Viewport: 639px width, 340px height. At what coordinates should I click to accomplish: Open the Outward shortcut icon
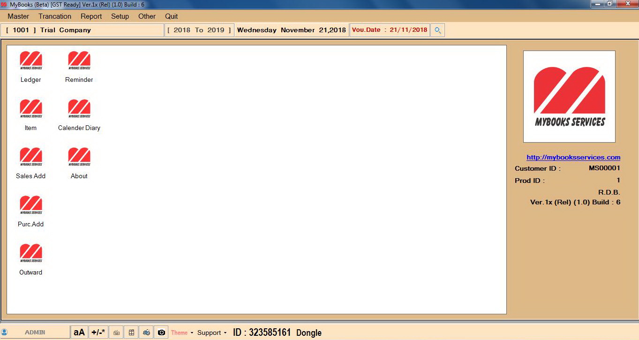[x=31, y=253]
